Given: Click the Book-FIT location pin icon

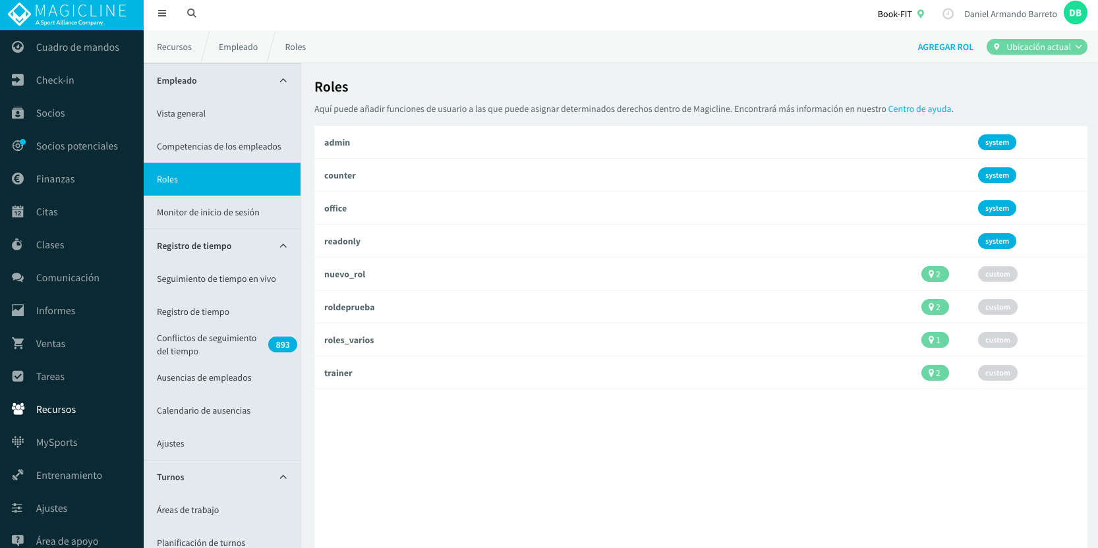Looking at the screenshot, I should click(x=921, y=14).
